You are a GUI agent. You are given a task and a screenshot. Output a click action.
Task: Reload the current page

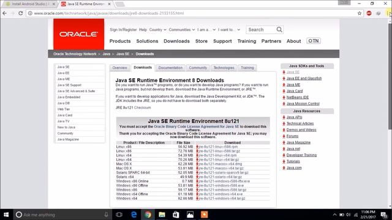21,13
